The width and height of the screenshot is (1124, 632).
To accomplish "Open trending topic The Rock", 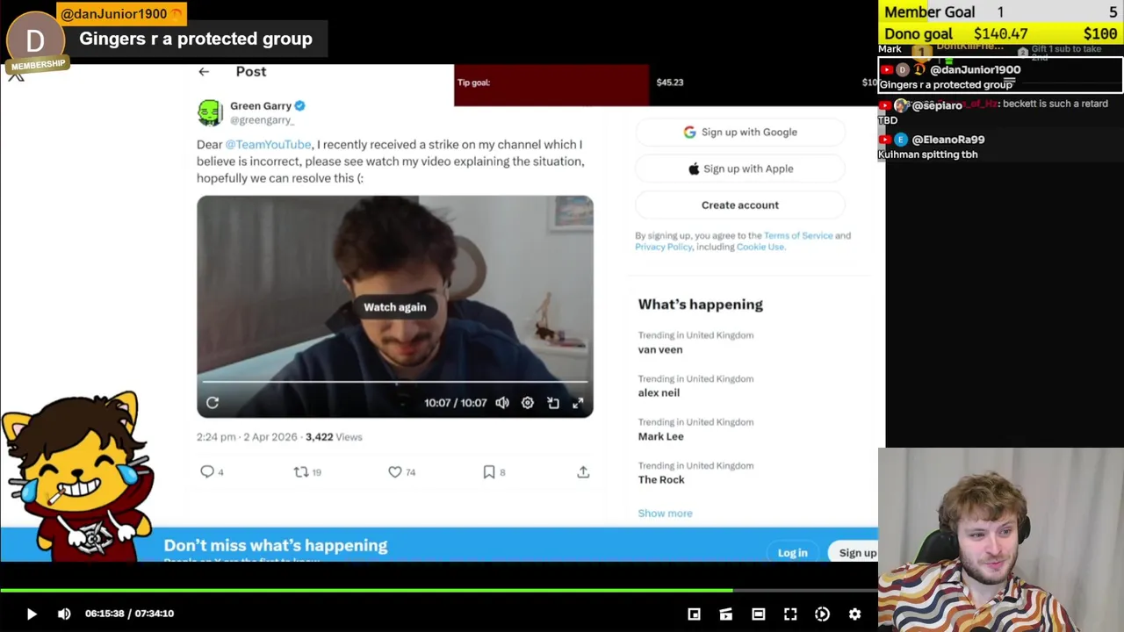I will (x=661, y=479).
